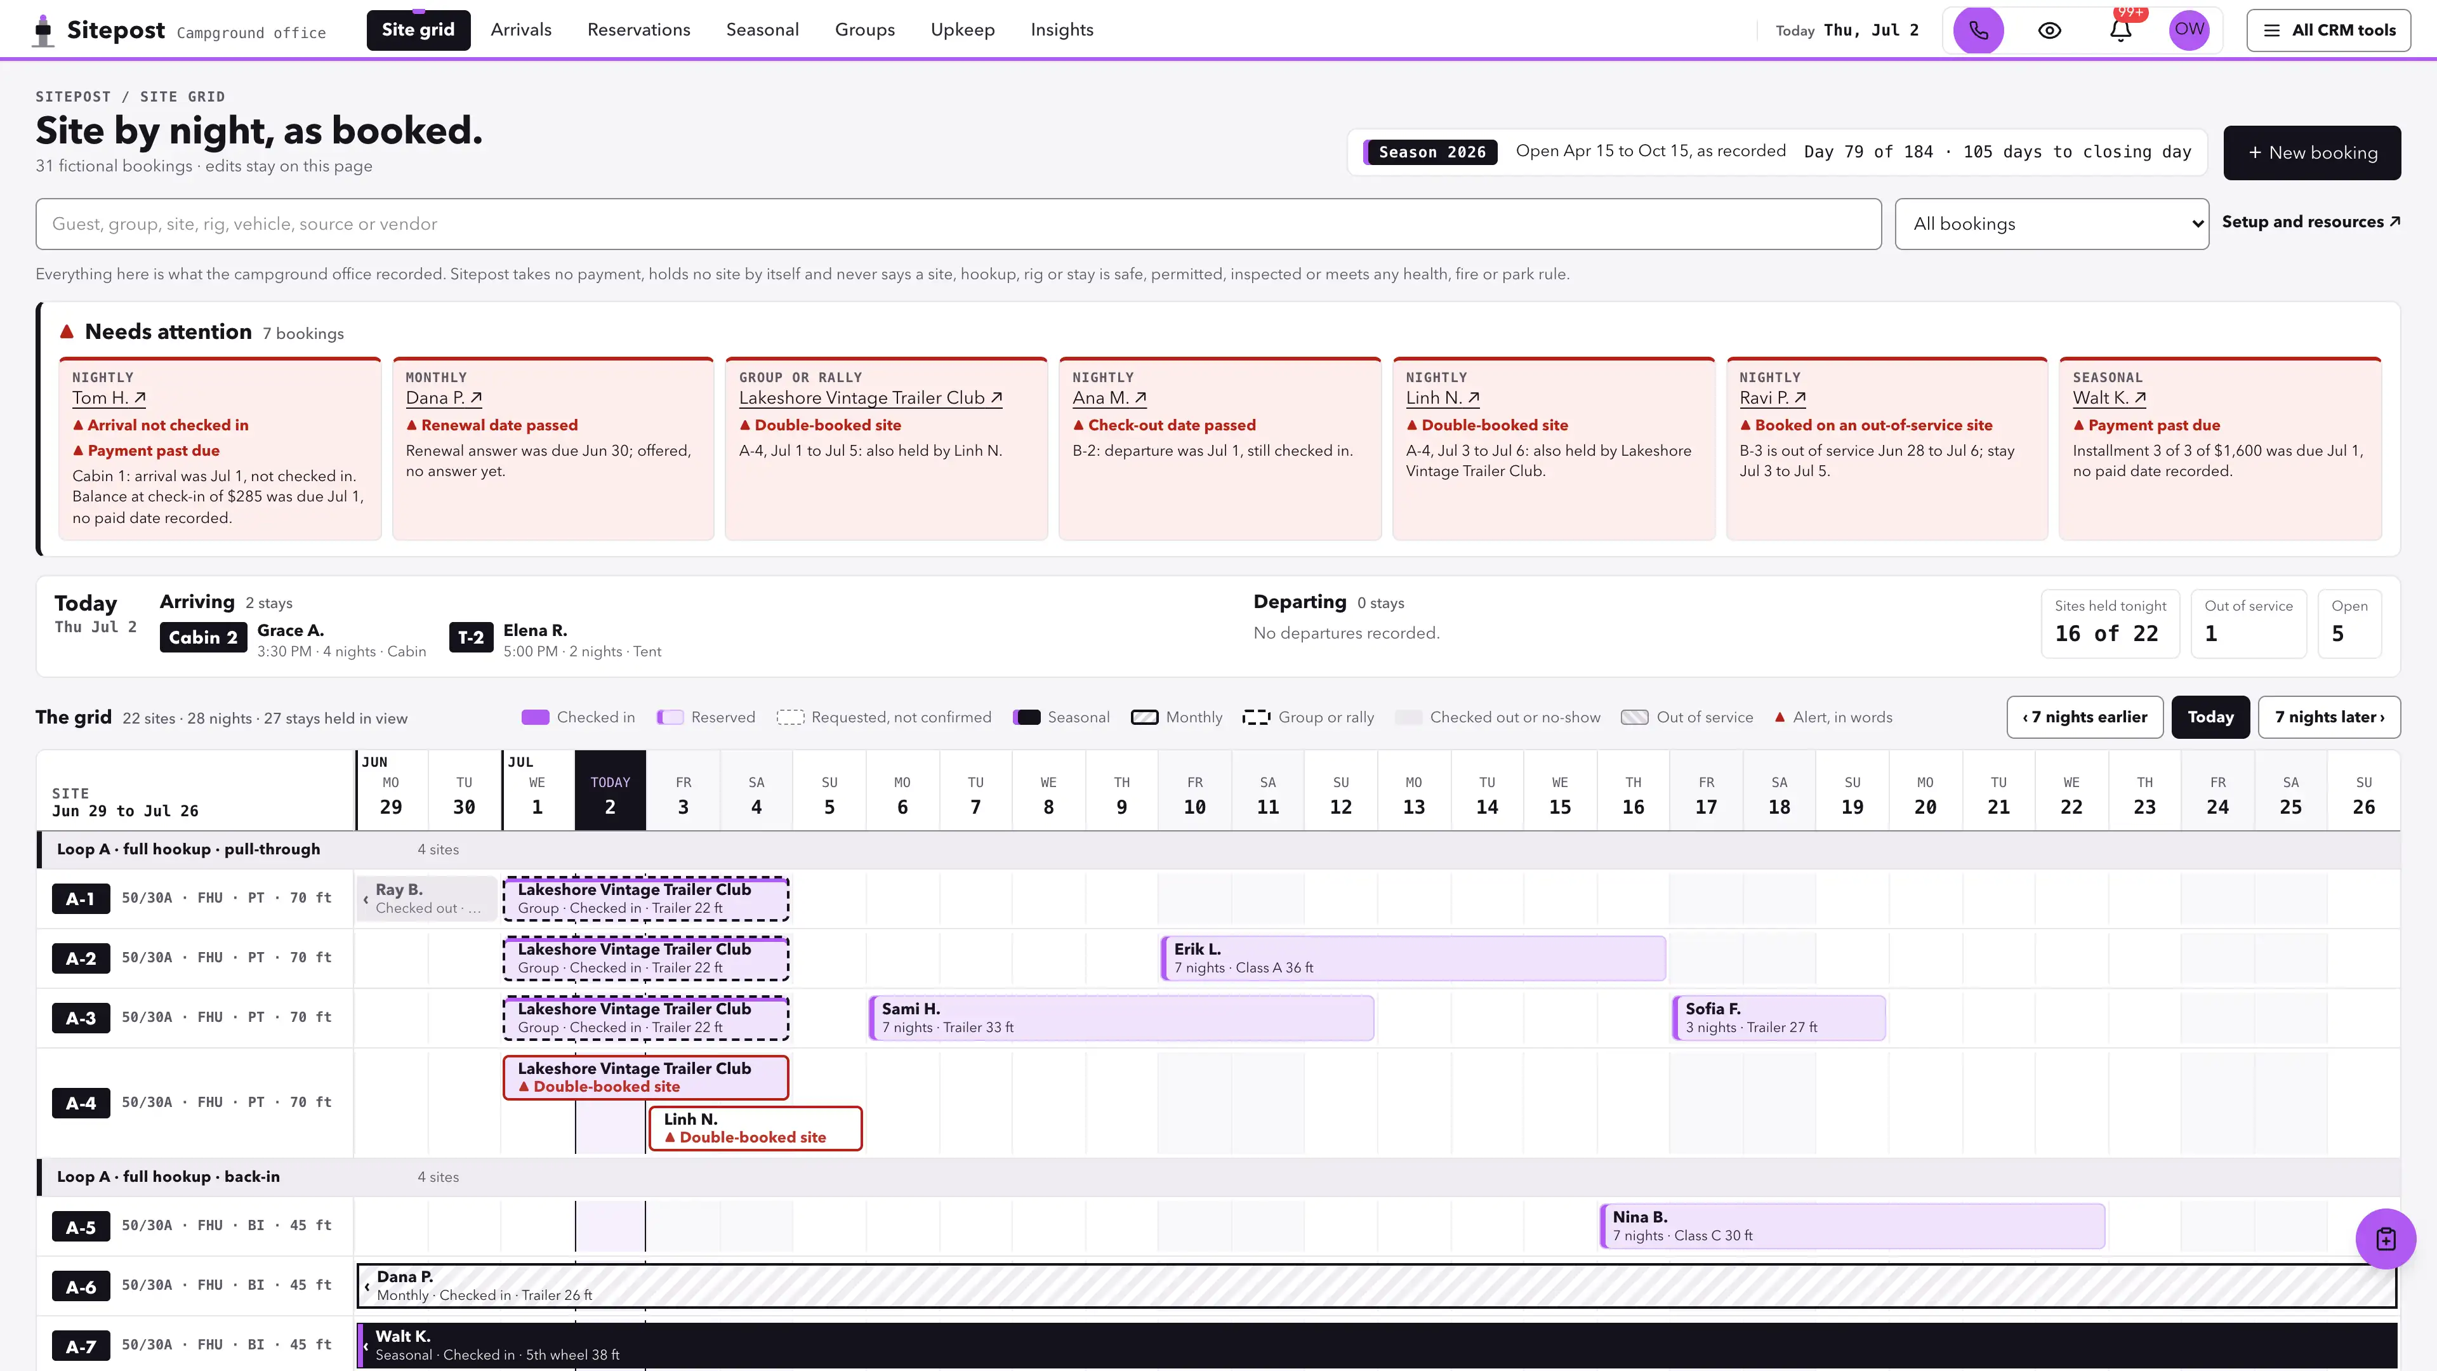
Task: Select the Site grid tab
Action: 418,30
